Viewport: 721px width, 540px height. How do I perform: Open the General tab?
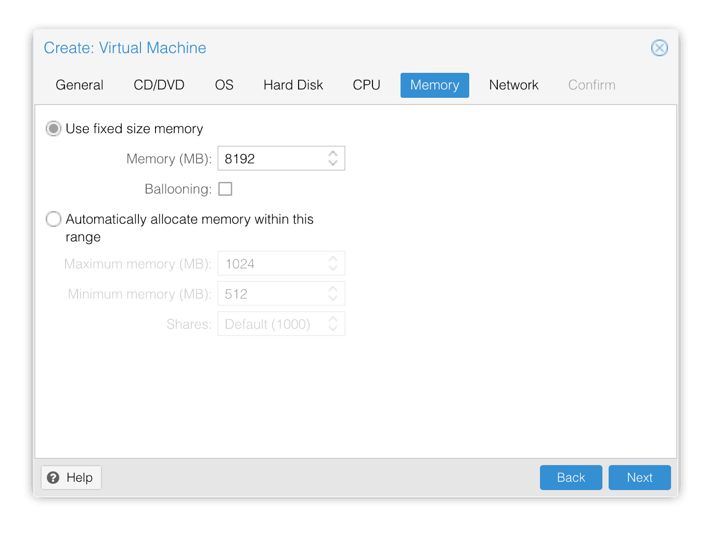(x=80, y=85)
